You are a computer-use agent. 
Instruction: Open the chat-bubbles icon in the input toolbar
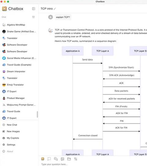(x=56, y=159)
